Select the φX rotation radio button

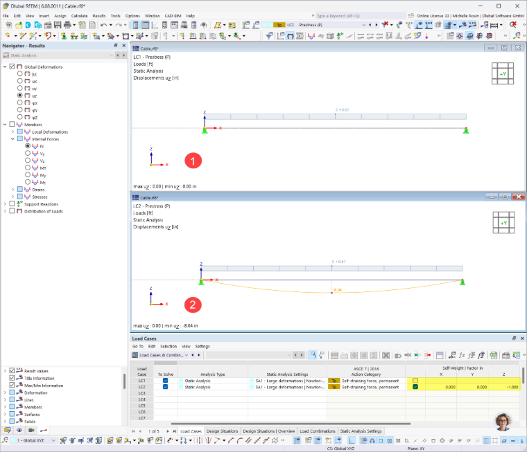click(x=20, y=102)
